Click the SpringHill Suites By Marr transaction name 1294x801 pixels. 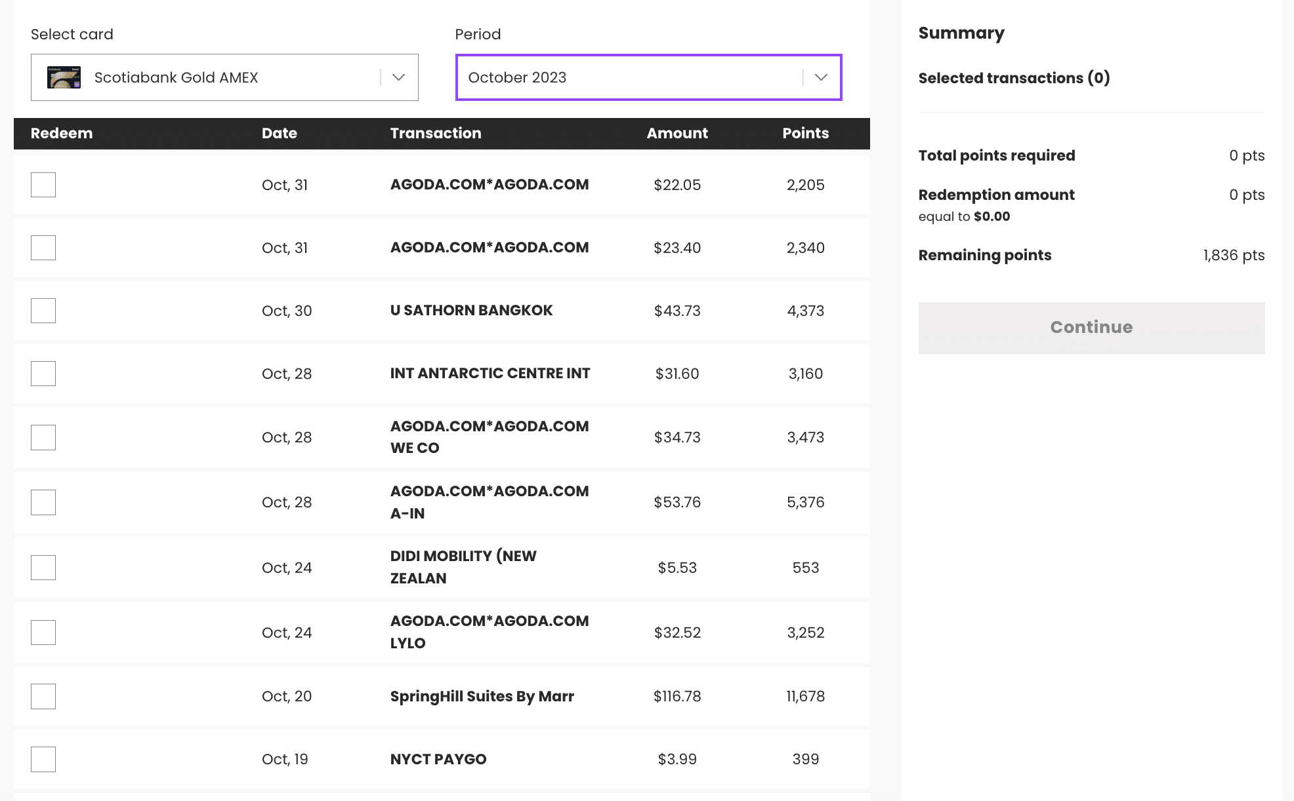(x=482, y=696)
